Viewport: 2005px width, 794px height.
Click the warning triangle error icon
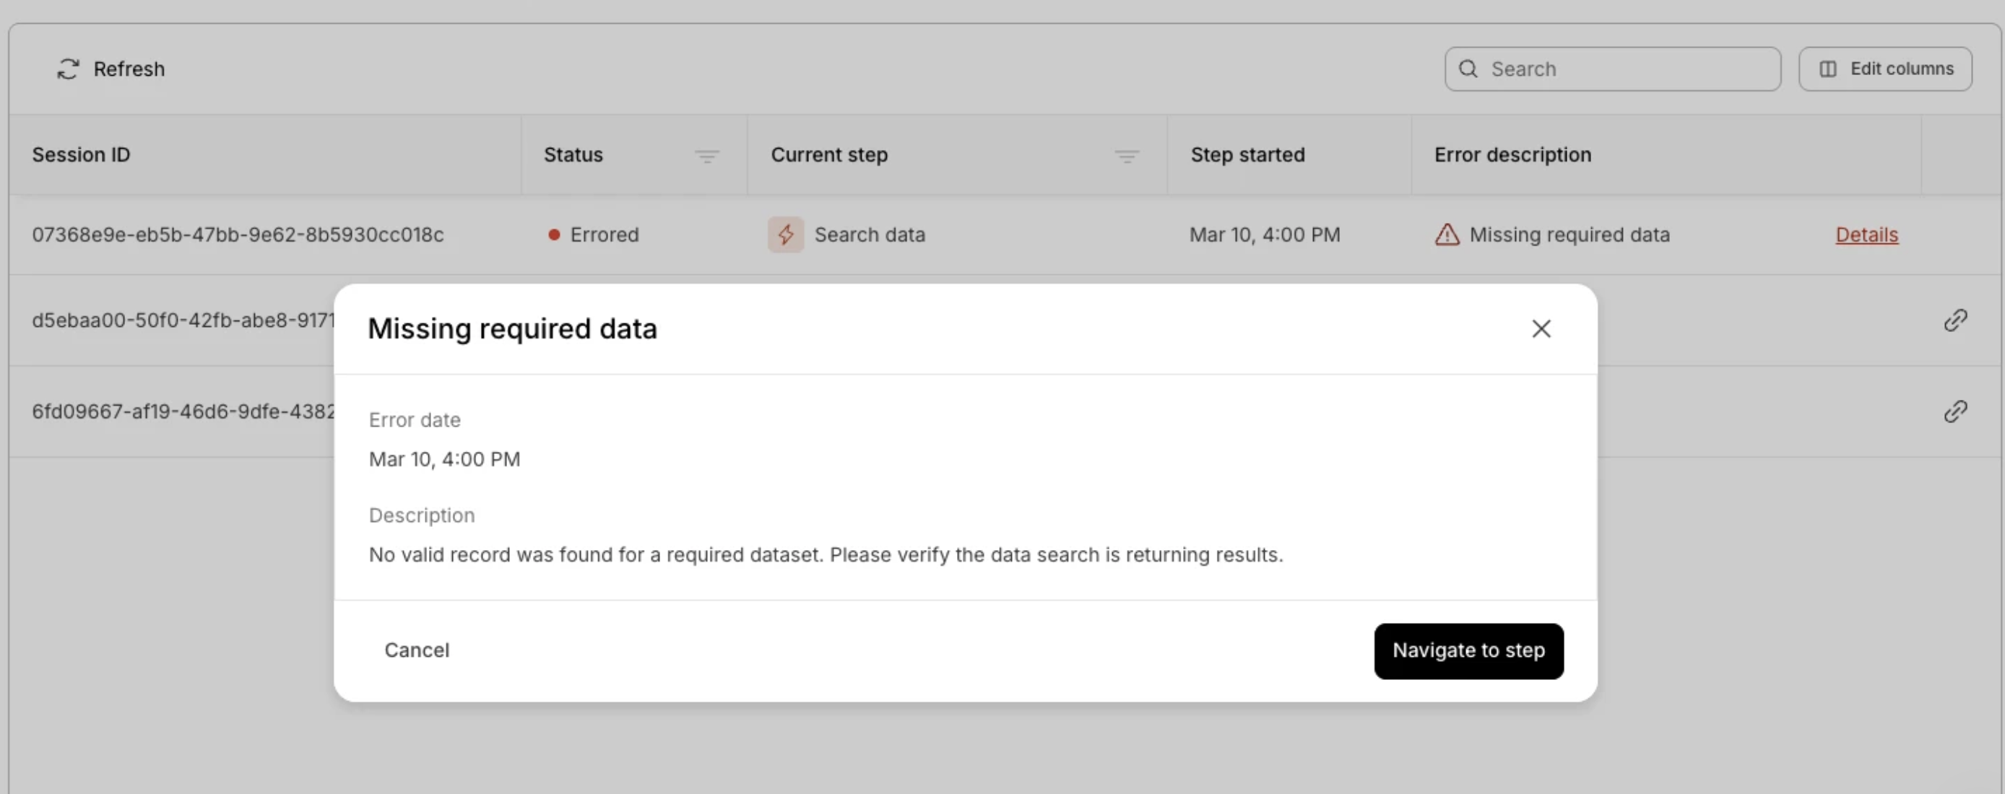click(x=1447, y=235)
